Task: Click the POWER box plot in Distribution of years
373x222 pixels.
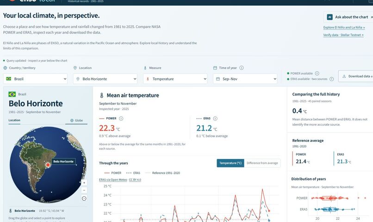Action: (x=329, y=198)
